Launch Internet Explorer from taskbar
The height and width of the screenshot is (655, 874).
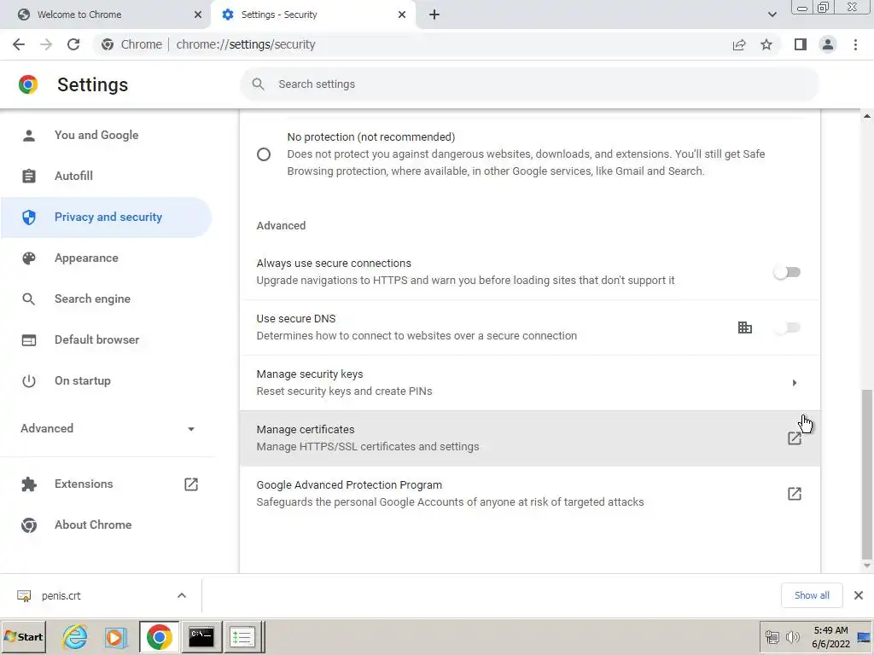coord(75,636)
